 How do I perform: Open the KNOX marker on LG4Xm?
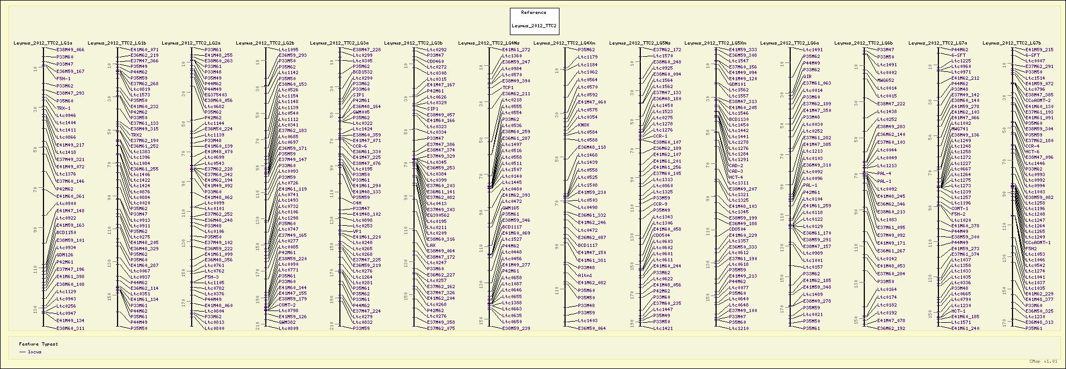pos(583,125)
